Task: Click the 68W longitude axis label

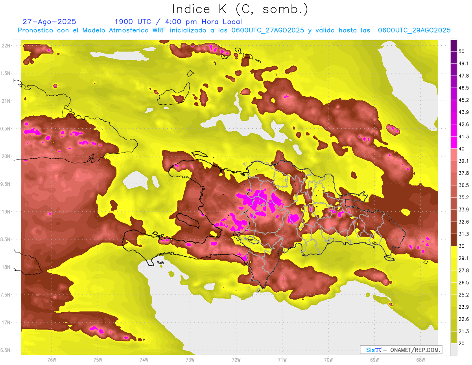Action: click(420, 359)
